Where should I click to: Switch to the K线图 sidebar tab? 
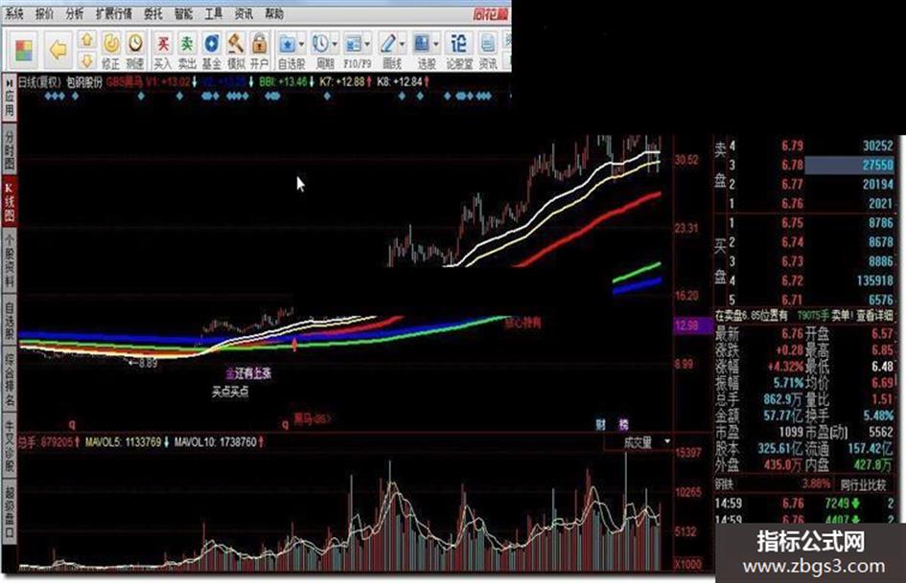pyautogui.click(x=10, y=203)
